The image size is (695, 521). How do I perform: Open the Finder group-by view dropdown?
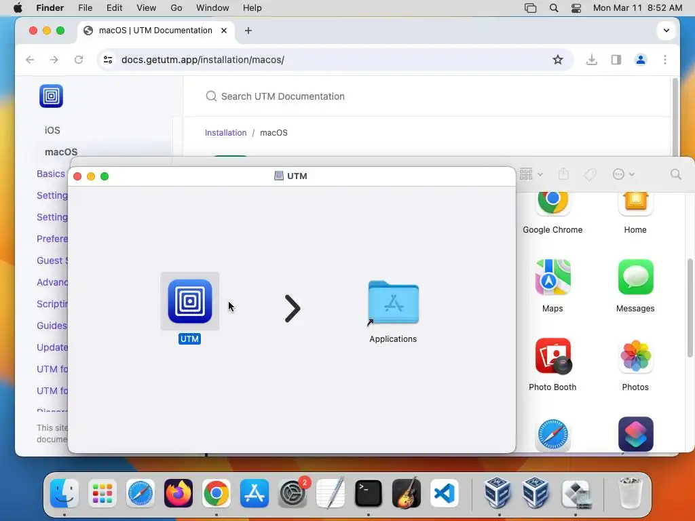click(531, 174)
